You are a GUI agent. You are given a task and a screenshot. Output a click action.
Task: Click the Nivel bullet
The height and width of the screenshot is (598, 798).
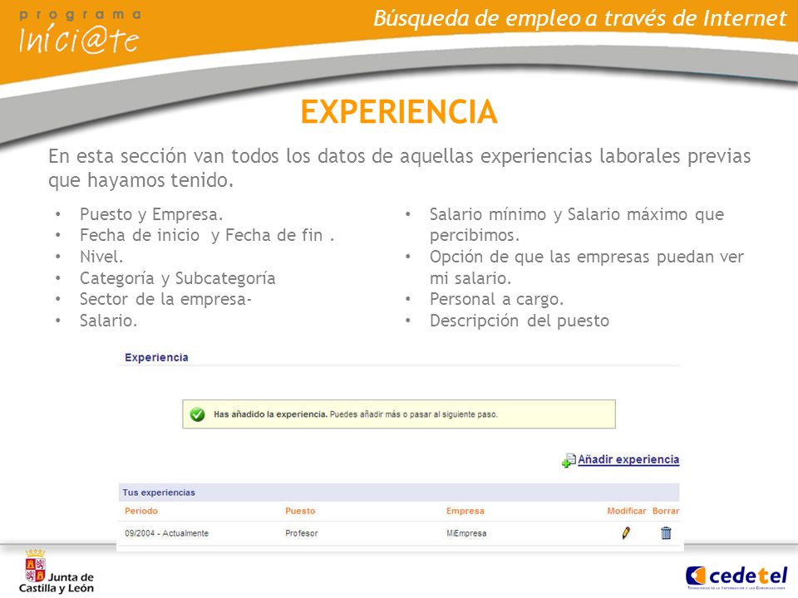[x=101, y=257]
